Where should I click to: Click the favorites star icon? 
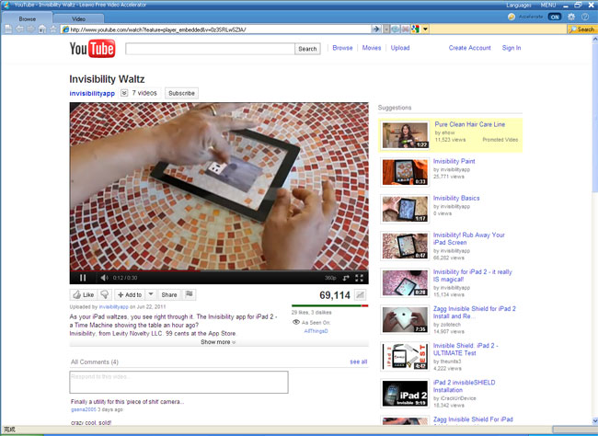pos(53,29)
